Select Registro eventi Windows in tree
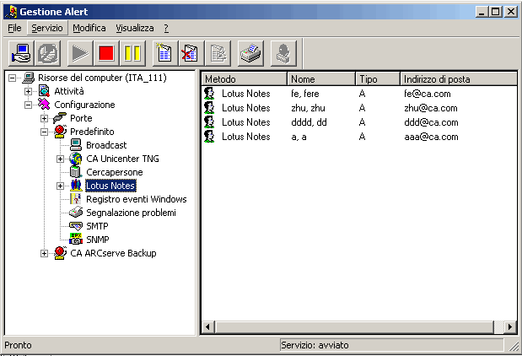 point(136,199)
